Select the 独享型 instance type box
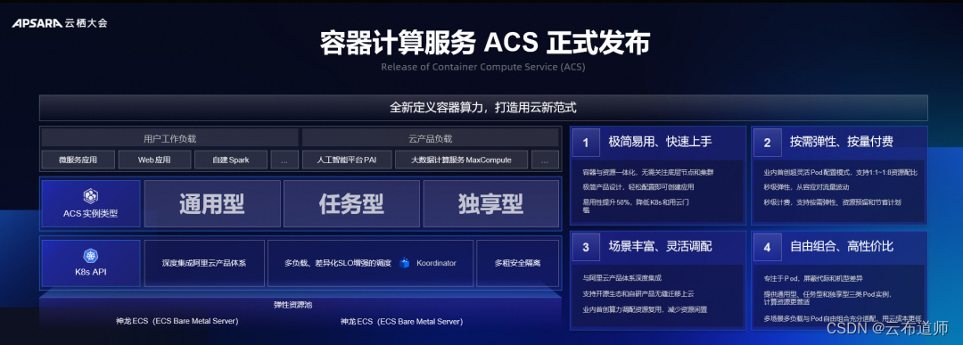The width and height of the screenshot is (963, 345). tap(491, 204)
